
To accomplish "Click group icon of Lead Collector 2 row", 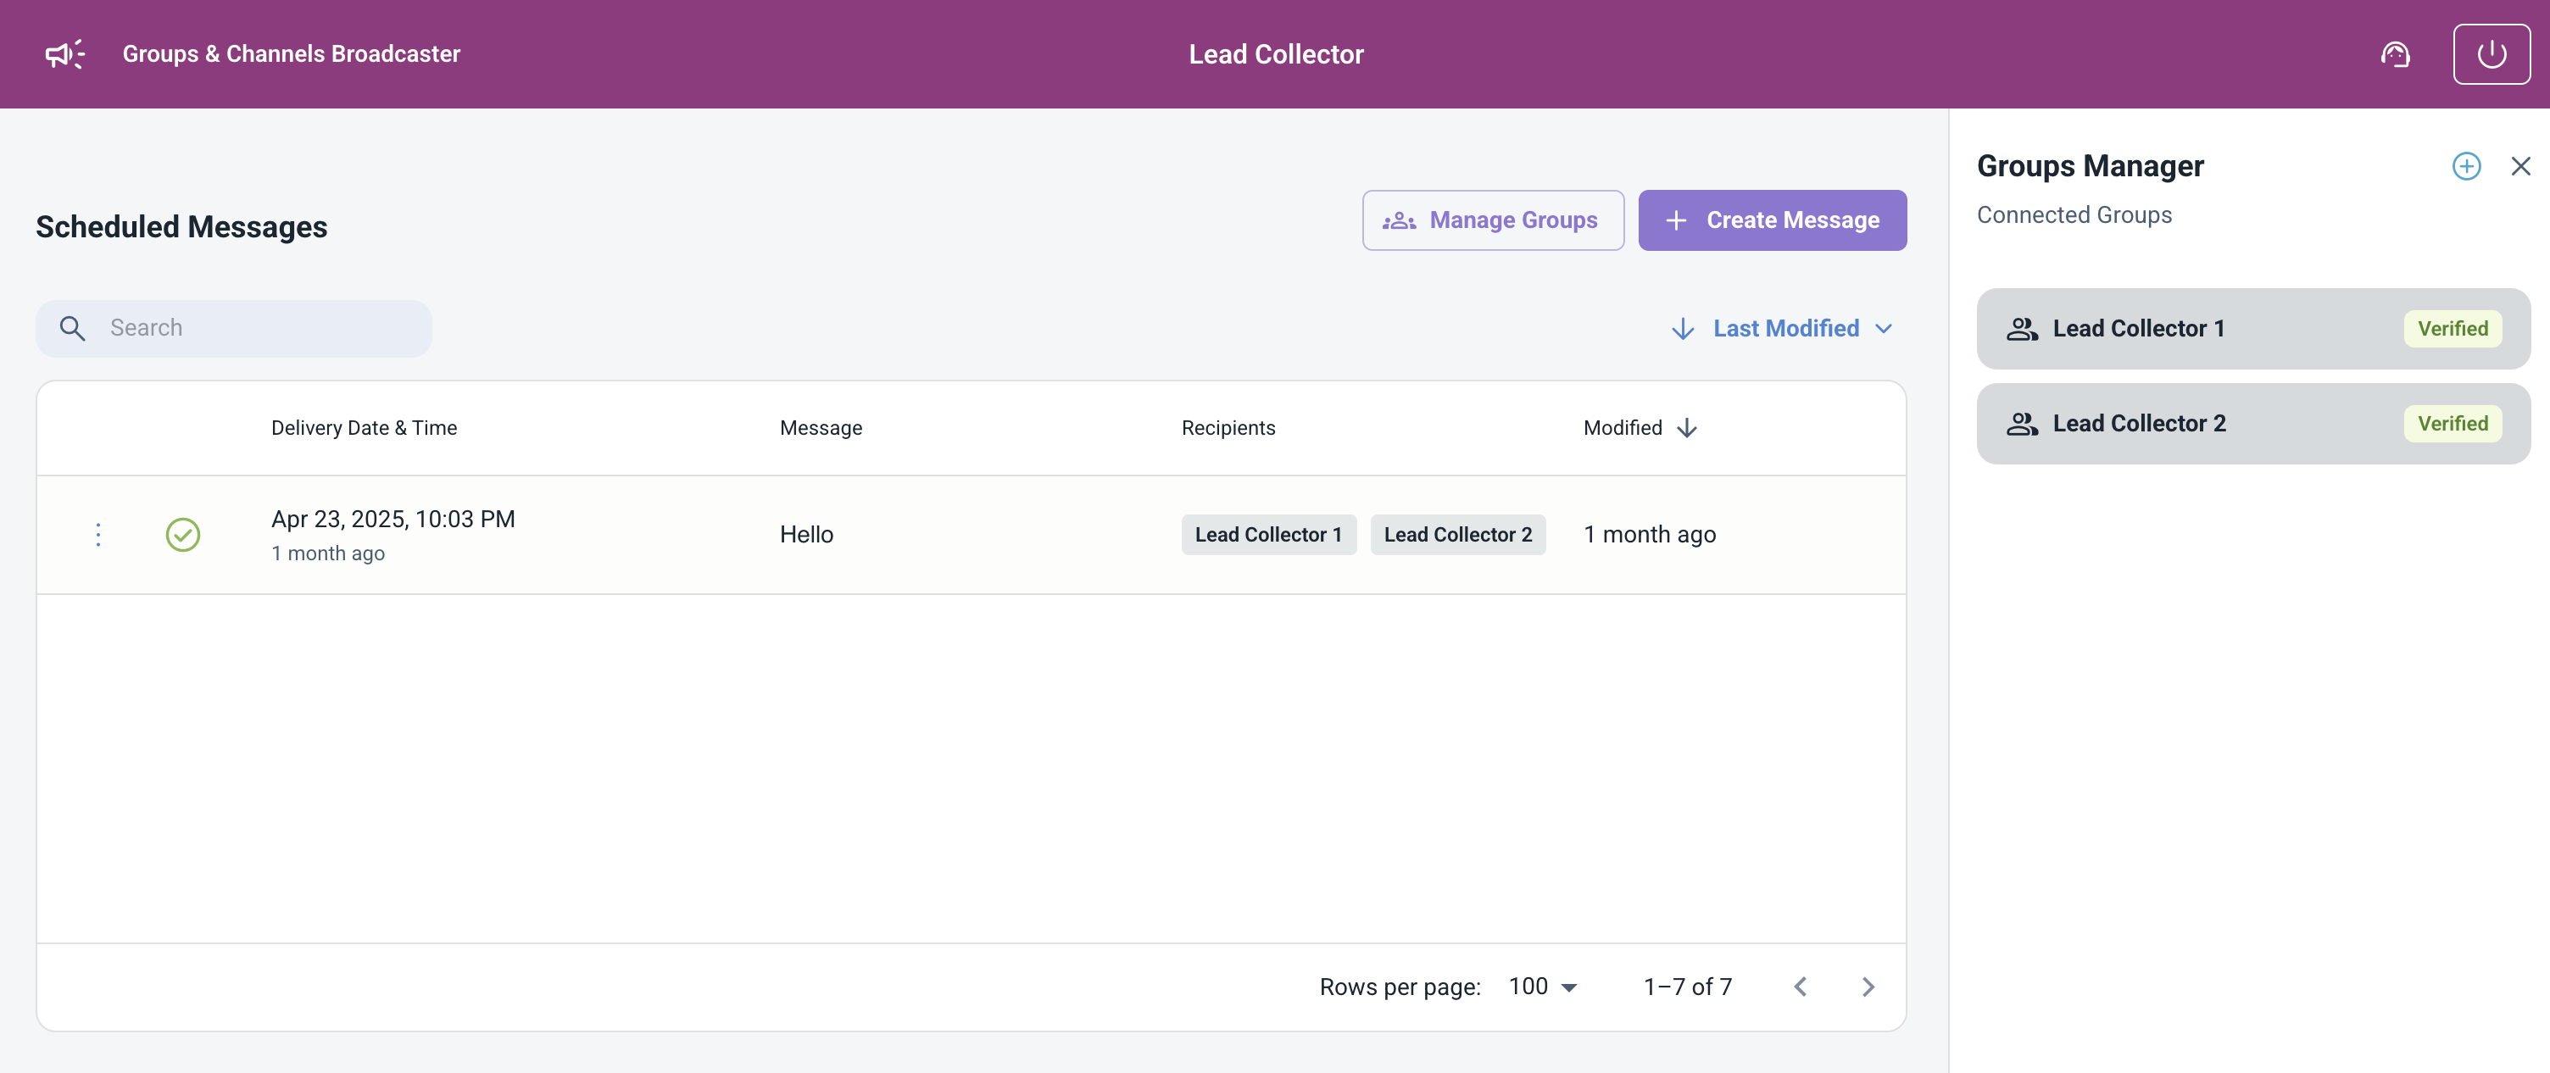I will [2021, 424].
